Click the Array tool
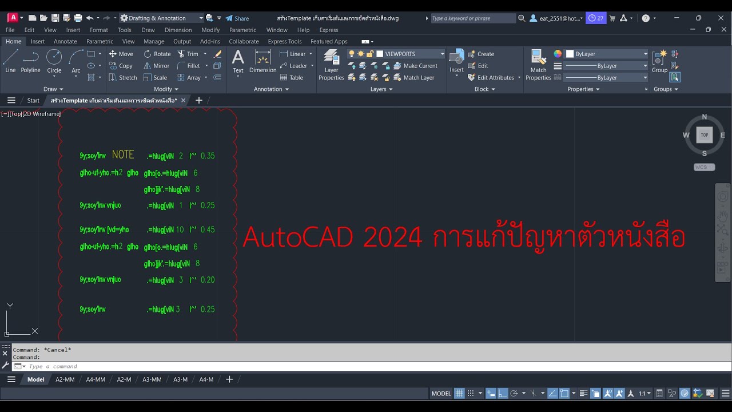 point(189,78)
